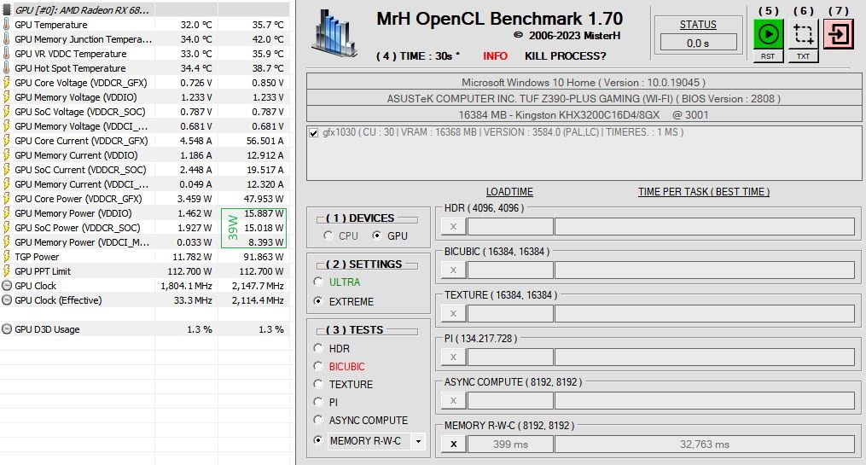
Task: Click the circle icon beside GPU D3D Usage
Action: click(7, 329)
